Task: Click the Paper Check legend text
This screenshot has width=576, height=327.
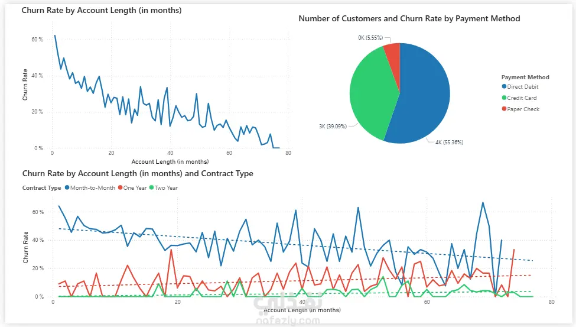Action: (x=523, y=109)
